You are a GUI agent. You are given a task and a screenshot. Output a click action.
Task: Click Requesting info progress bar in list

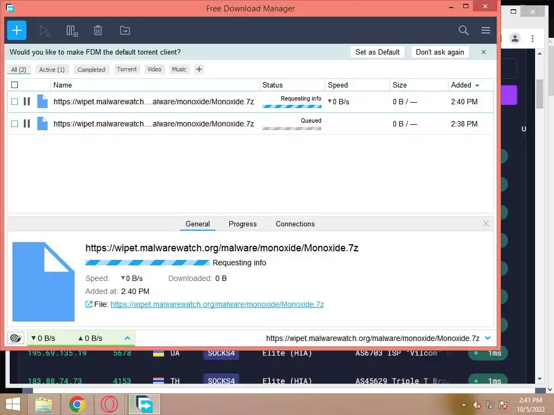point(292,106)
